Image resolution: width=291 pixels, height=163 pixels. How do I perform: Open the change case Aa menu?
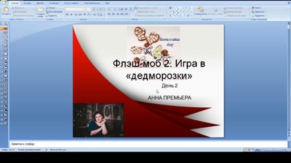click(x=95, y=14)
